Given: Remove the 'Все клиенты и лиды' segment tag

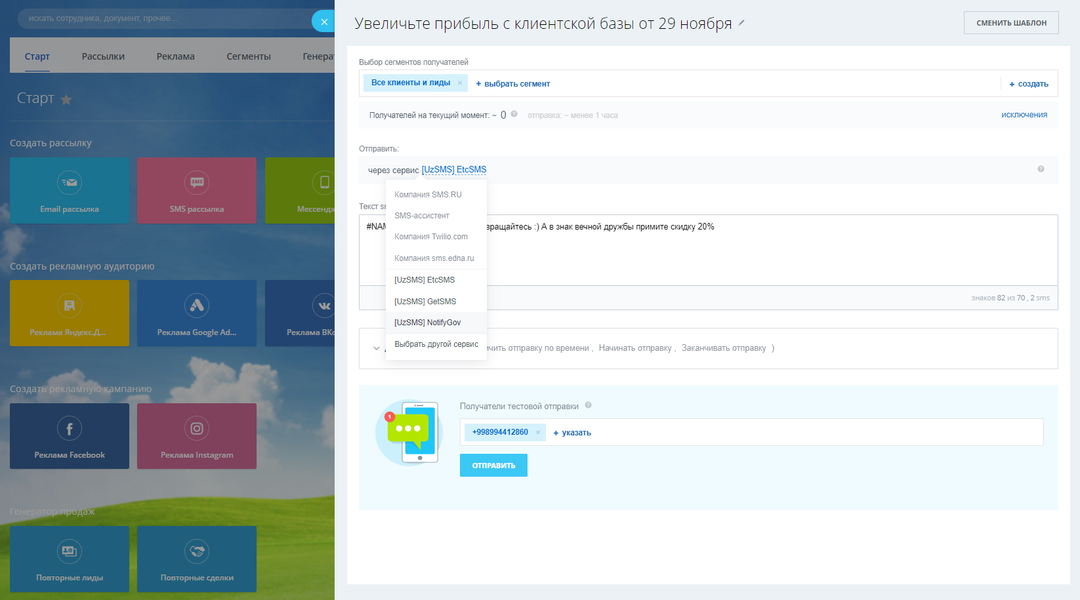Looking at the screenshot, I should pyautogui.click(x=460, y=83).
